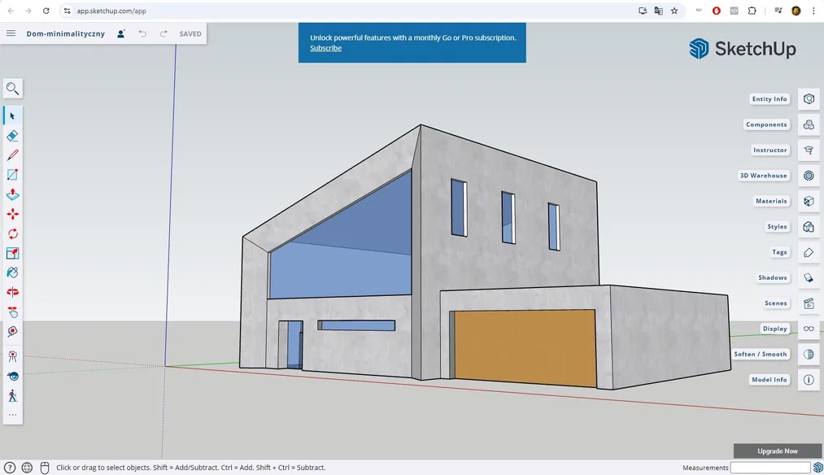Click the Subscribe link in the banner
Screen dimensions: 824x475
(325, 48)
